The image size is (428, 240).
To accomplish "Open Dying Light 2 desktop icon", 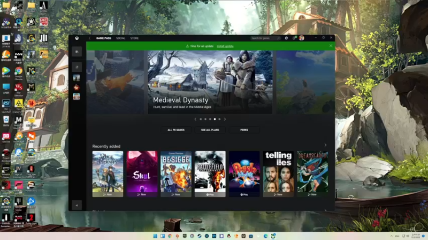I will pyautogui.click(x=31, y=220).
